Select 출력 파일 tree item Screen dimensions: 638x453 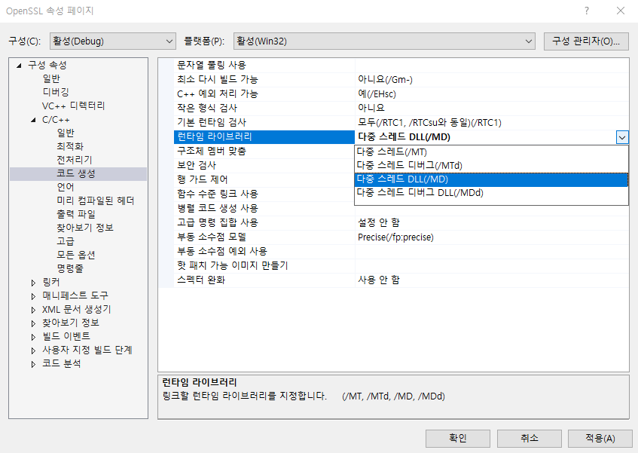(x=76, y=214)
